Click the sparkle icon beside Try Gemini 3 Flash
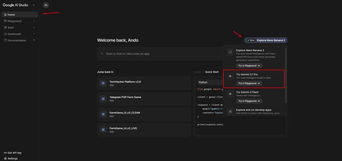 [x=230, y=94]
